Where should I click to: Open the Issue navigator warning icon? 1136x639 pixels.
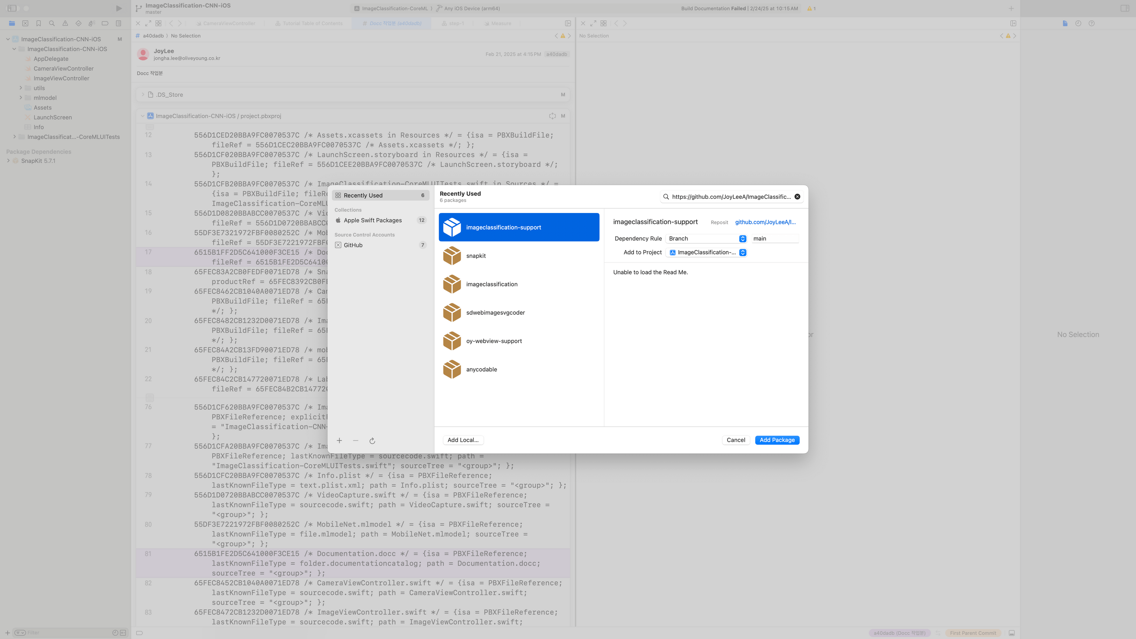click(x=65, y=23)
